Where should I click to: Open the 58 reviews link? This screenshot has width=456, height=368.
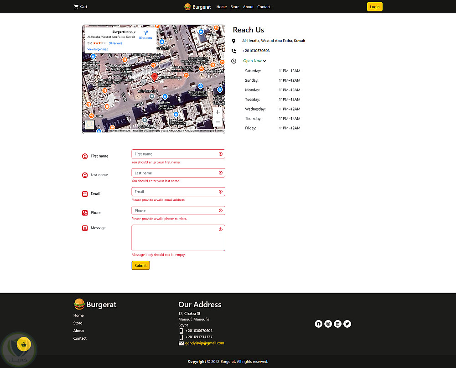(x=115, y=43)
